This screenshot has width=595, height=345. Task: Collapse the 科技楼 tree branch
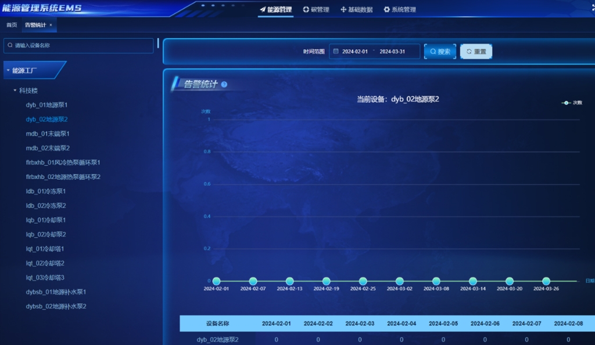[15, 90]
